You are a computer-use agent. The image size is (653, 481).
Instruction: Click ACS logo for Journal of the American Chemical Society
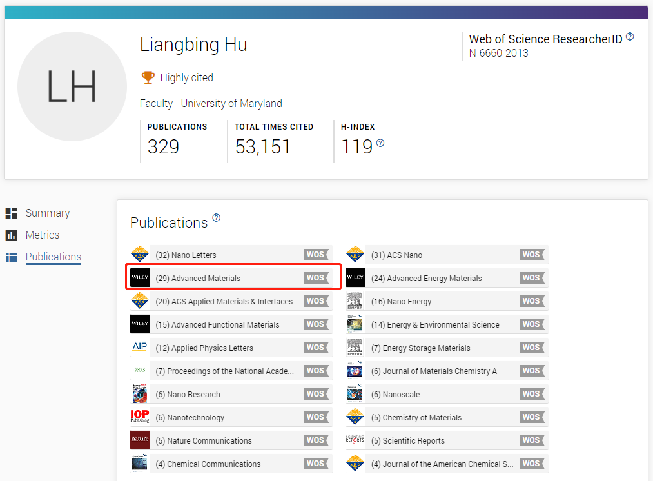[355, 464]
